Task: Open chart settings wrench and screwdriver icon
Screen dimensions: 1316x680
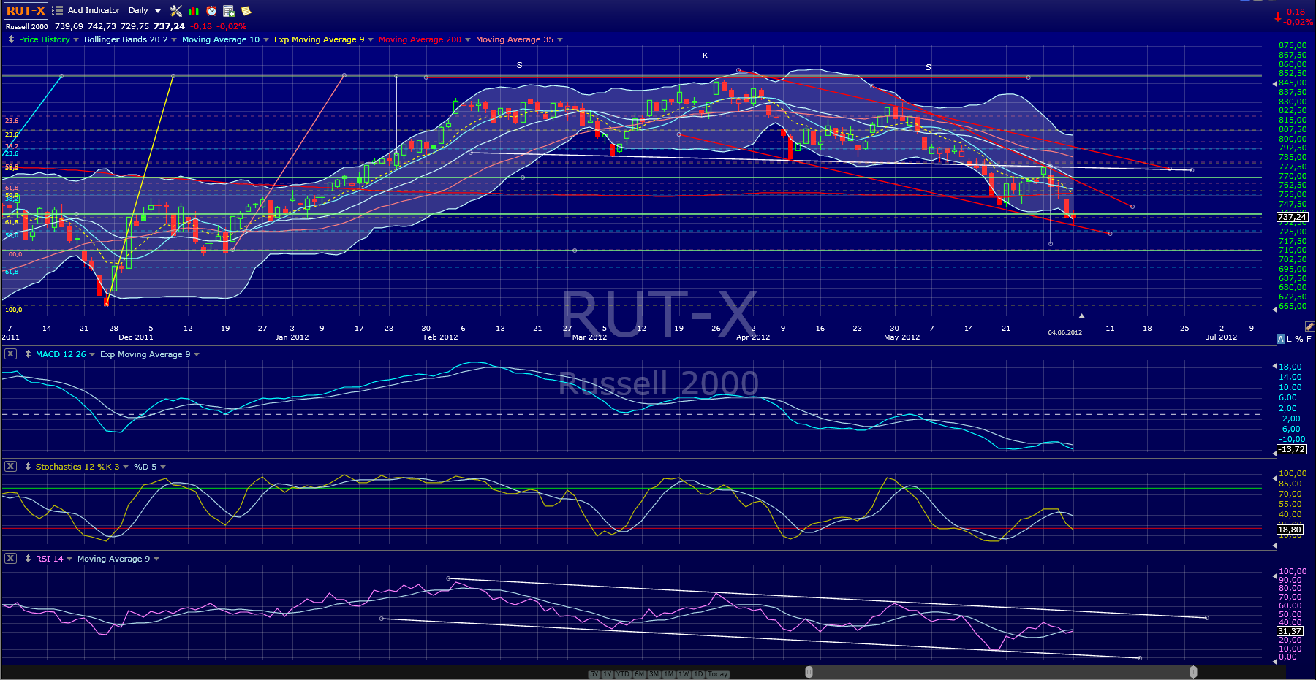Action: pos(176,11)
